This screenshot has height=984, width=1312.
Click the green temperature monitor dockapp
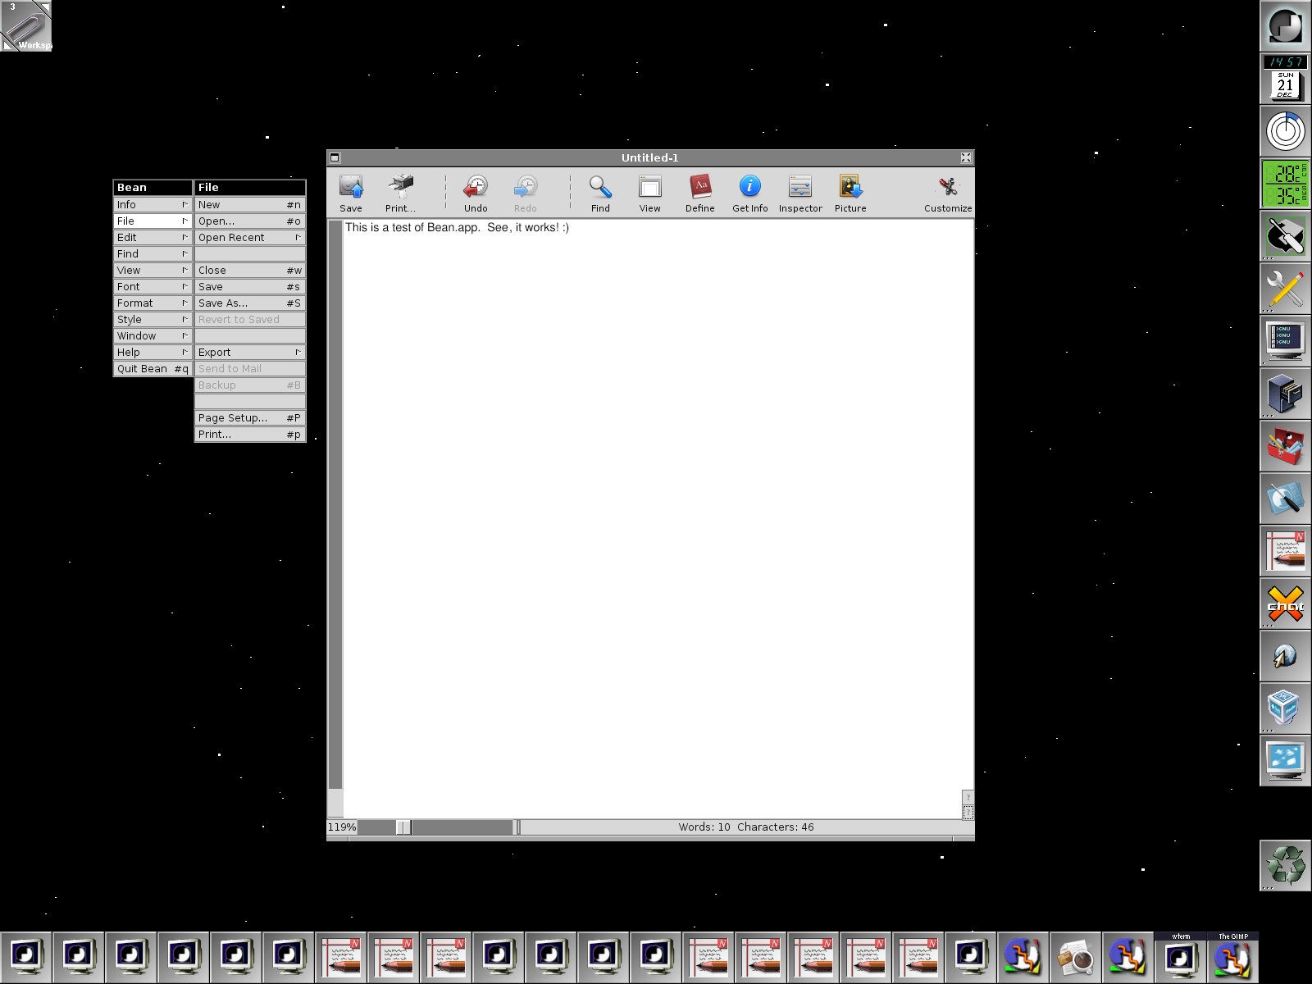[x=1286, y=184]
